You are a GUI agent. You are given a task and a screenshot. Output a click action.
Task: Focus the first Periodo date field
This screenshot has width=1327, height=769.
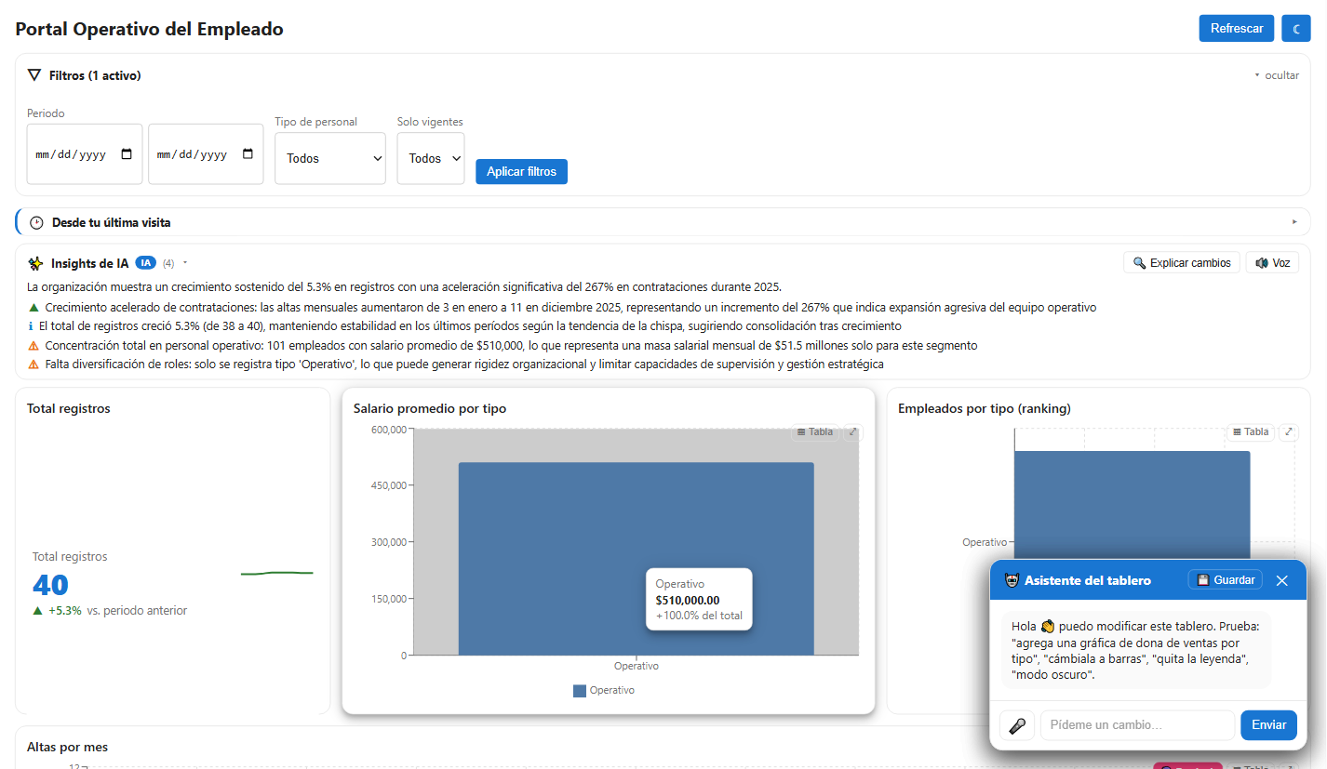pyautogui.click(x=85, y=154)
